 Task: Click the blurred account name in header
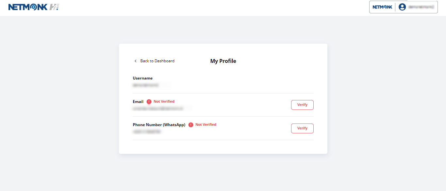(421, 7)
